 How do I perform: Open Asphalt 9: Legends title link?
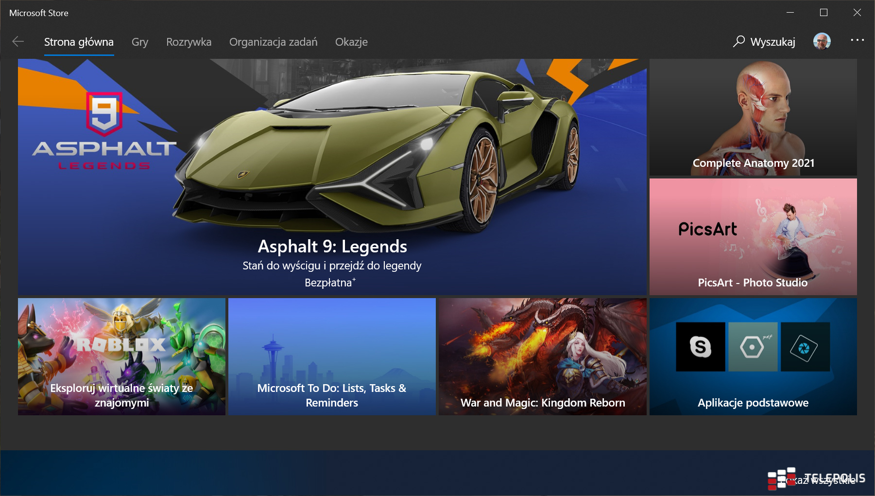[x=332, y=247]
